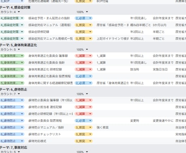This screenshot has height=153, width=186.
Task: Click the 概ね四半期ごと cell
Action: pyautogui.click(x=140, y=25)
